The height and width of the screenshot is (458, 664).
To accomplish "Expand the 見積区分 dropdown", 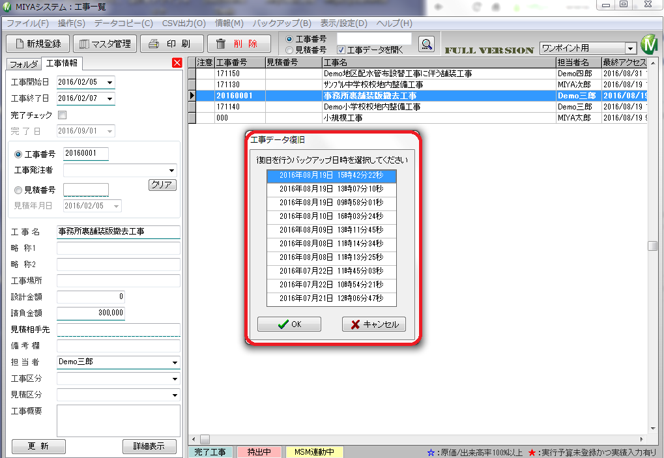I will point(175,395).
